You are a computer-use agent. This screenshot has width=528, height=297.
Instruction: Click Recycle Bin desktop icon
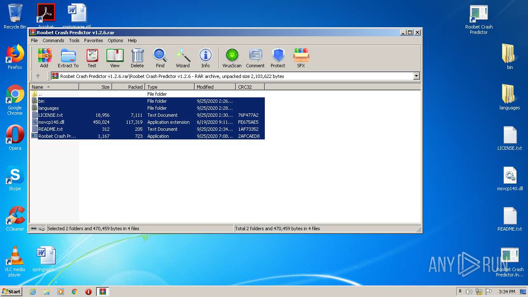[x=15, y=16]
